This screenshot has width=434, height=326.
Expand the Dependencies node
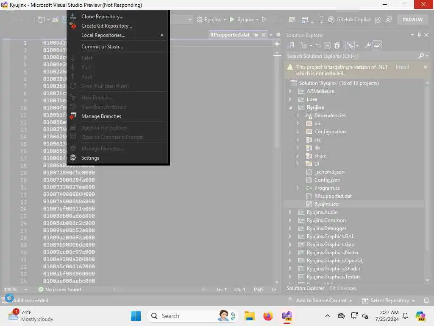298,115
